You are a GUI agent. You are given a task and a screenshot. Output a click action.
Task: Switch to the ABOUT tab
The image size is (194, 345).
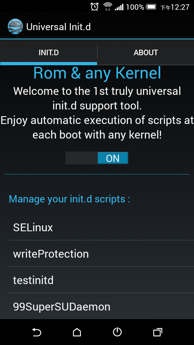[x=146, y=53]
